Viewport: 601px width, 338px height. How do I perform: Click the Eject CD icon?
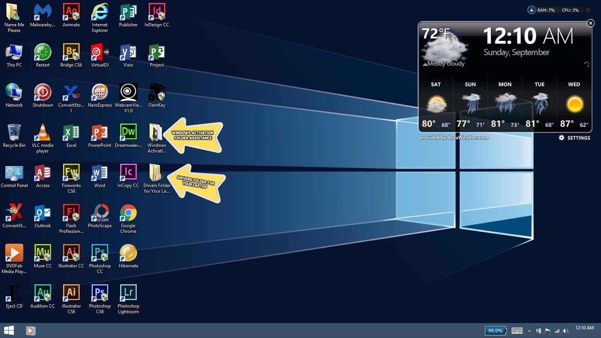[14, 297]
